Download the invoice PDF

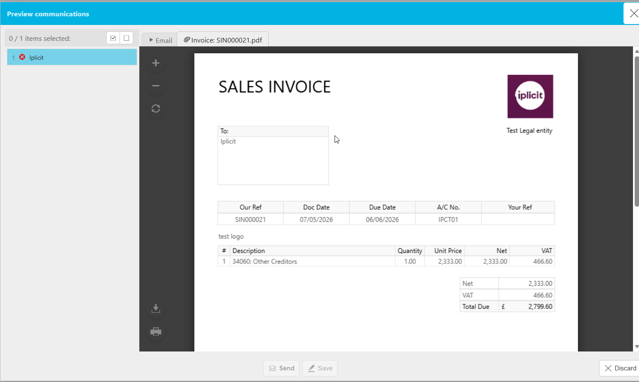(156, 309)
